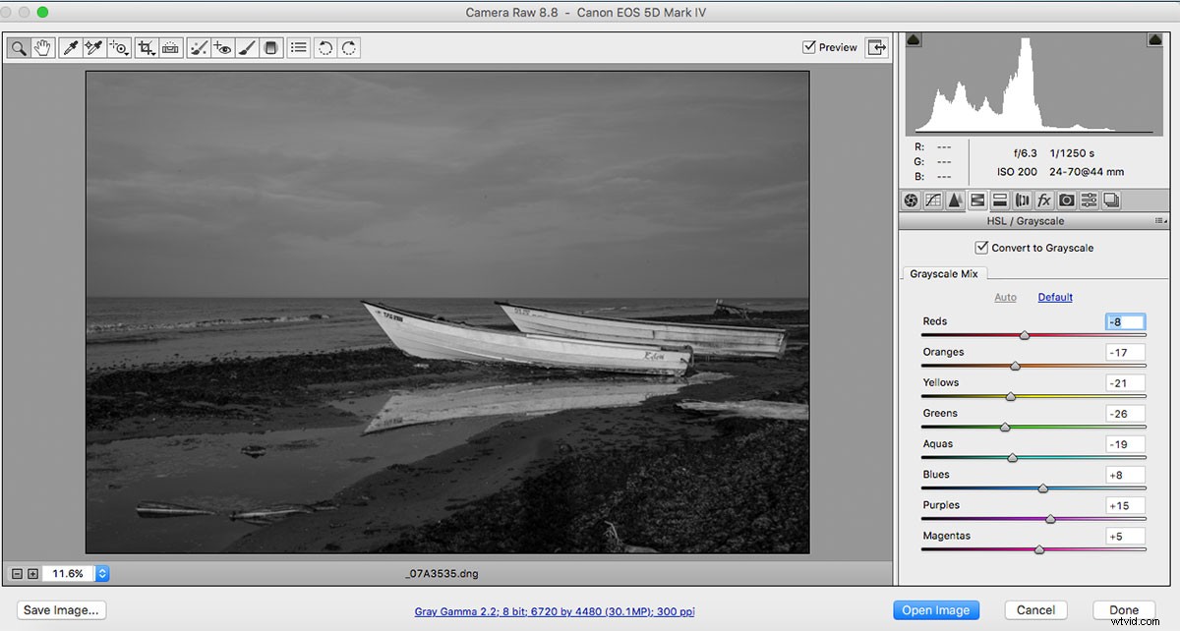Activate the Crop tool

click(x=144, y=47)
